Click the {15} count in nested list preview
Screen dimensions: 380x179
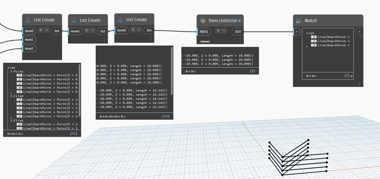(74, 133)
